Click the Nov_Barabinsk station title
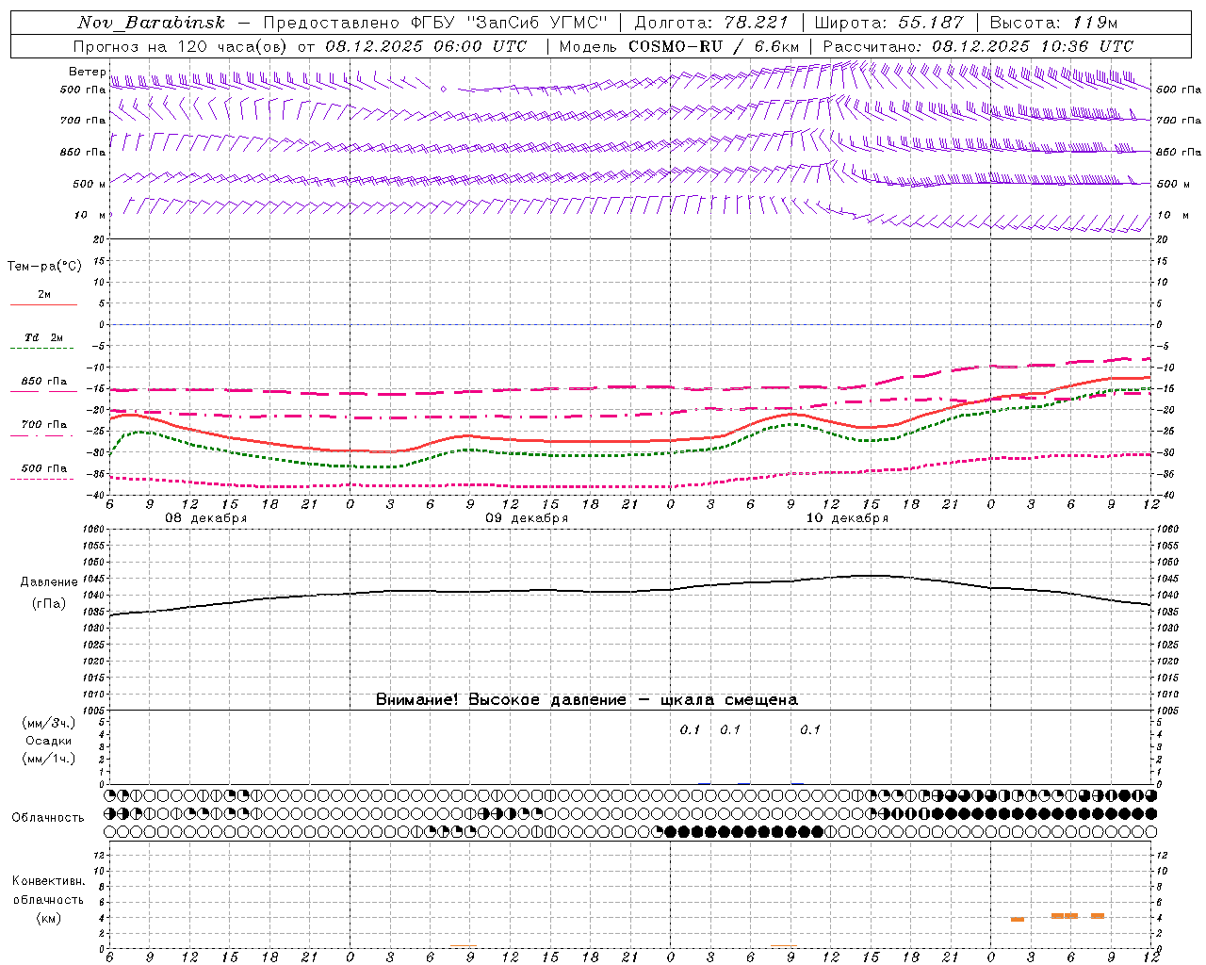The height and width of the screenshot is (965, 1206). 152,23
